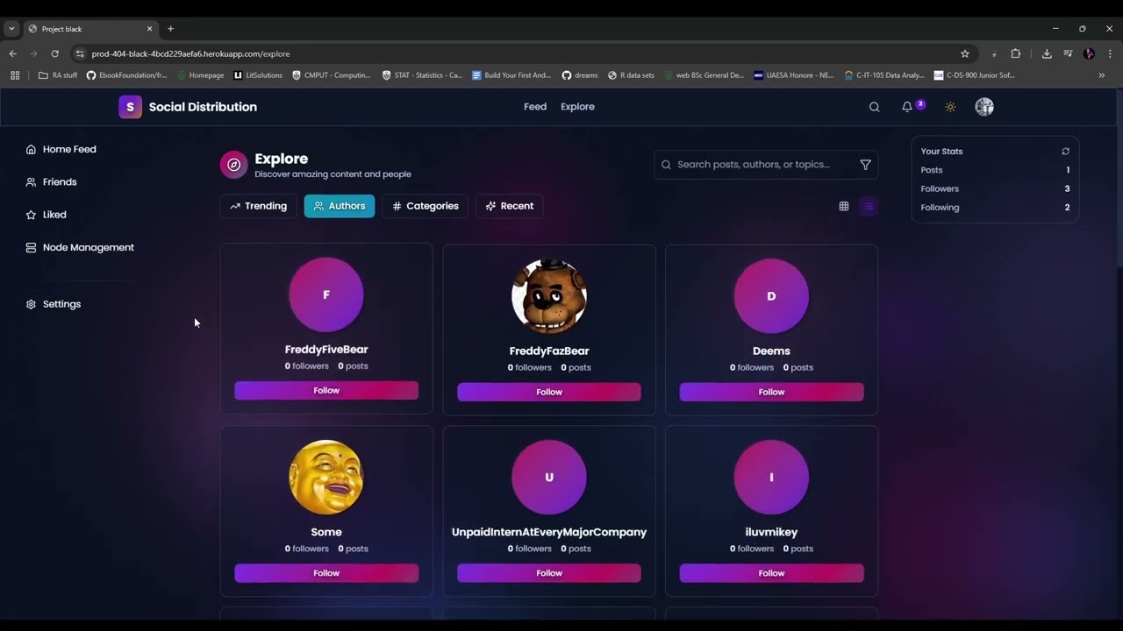The image size is (1123, 631).
Task: Open Chrome profile avatar in toolbar
Action: pos(1089,53)
